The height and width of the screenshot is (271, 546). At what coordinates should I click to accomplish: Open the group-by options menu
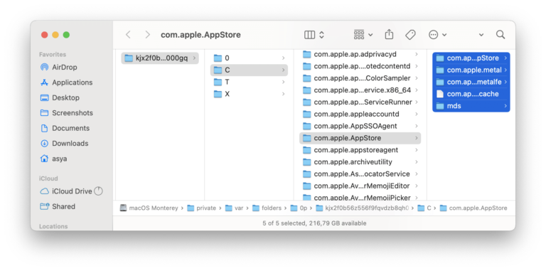(363, 35)
